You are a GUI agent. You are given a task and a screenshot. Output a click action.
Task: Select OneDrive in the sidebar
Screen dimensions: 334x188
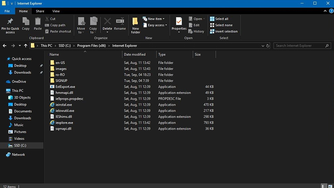point(19,82)
